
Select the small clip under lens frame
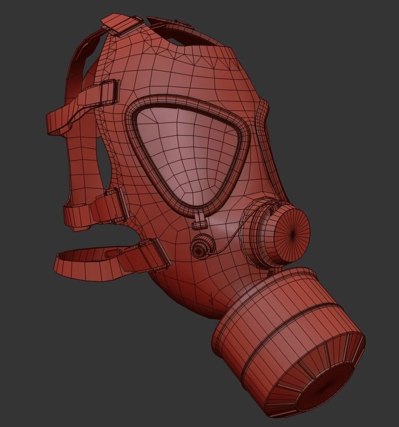pyautogui.click(x=200, y=221)
